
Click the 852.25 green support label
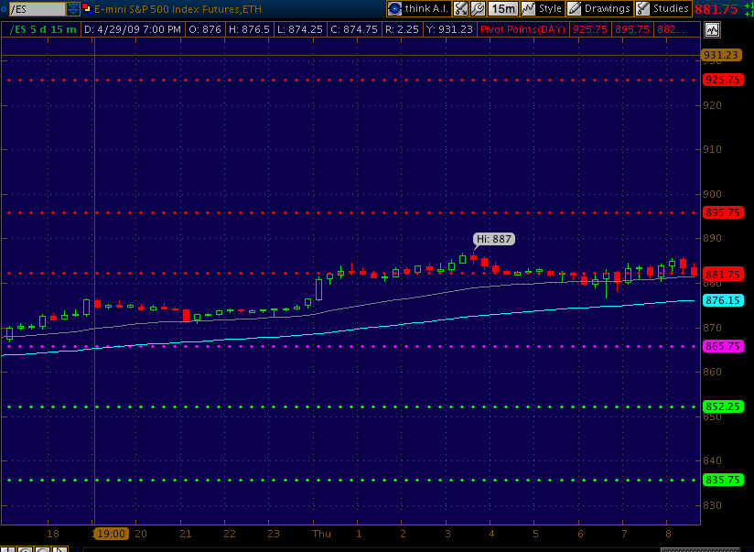pos(720,406)
